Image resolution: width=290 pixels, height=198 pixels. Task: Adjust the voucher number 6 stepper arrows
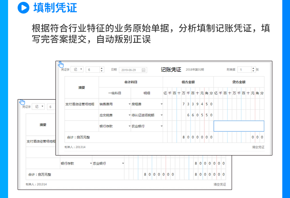point(102,69)
